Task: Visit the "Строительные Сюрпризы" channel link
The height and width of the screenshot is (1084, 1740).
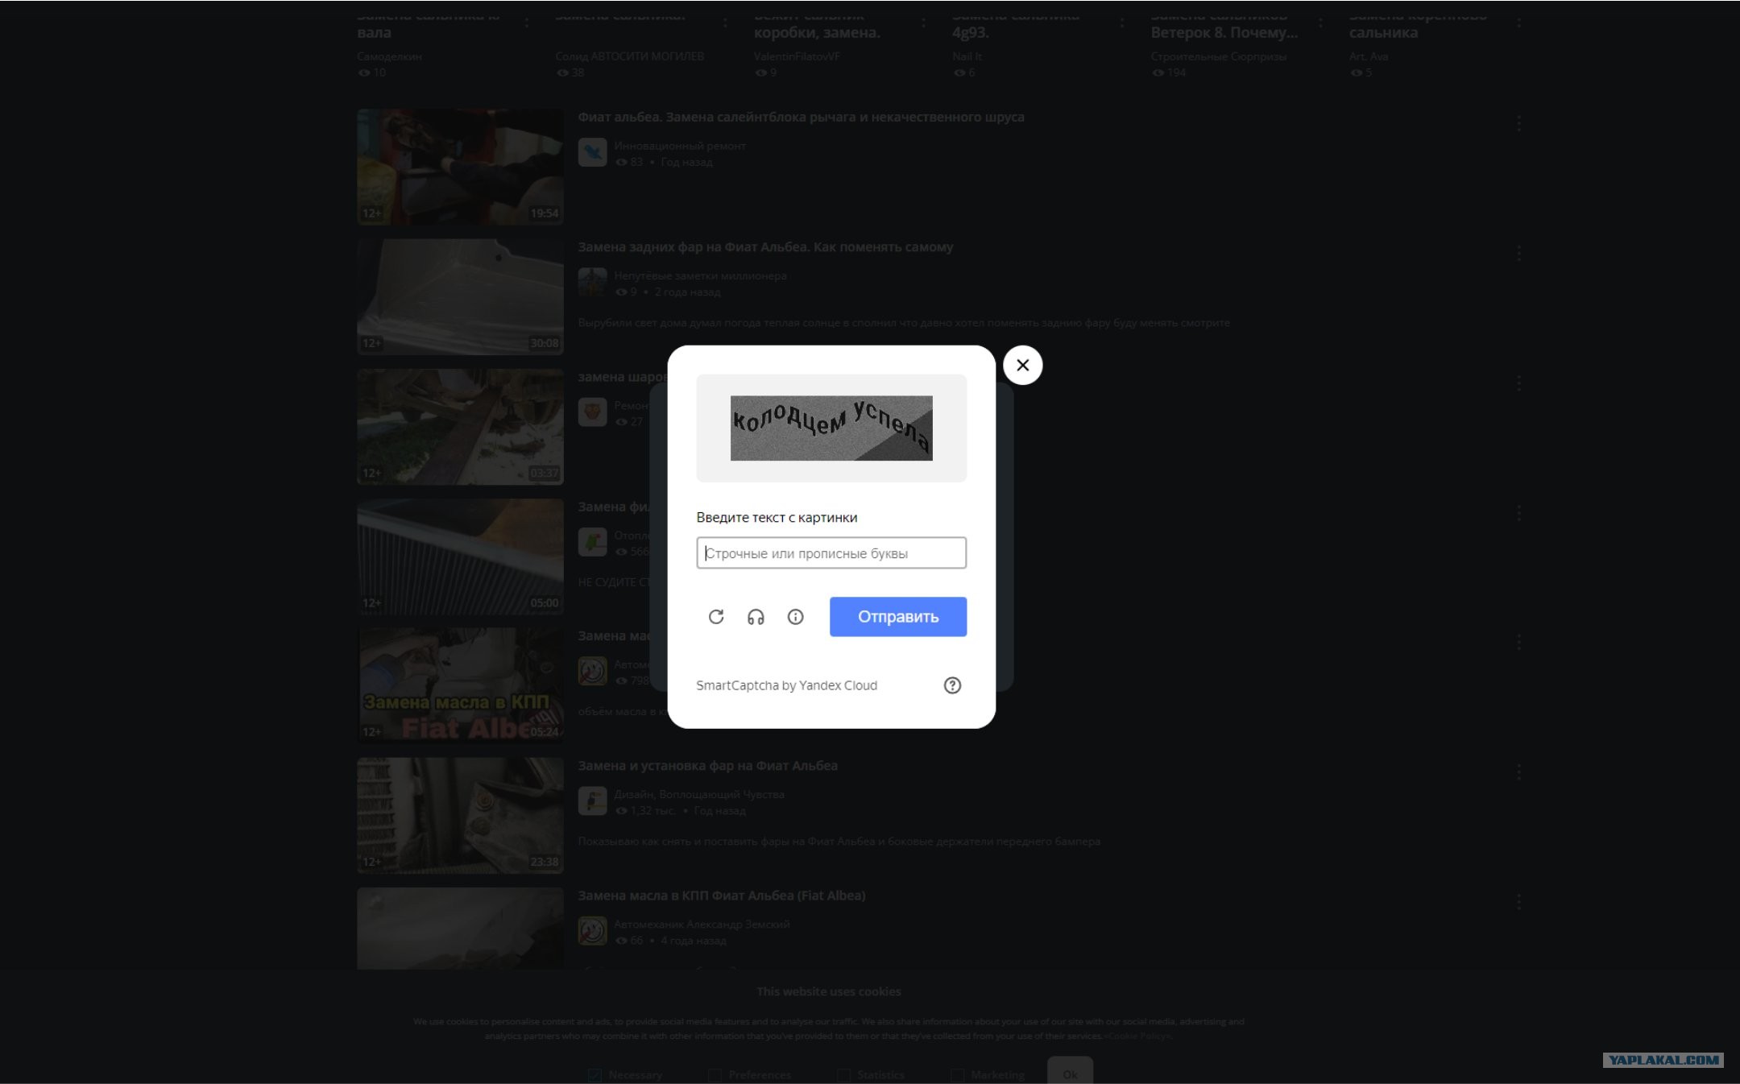Action: pyautogui.click(x=1219, y=56)
